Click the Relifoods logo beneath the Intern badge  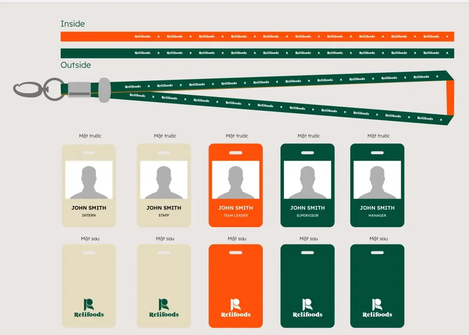tap(89, 308)
